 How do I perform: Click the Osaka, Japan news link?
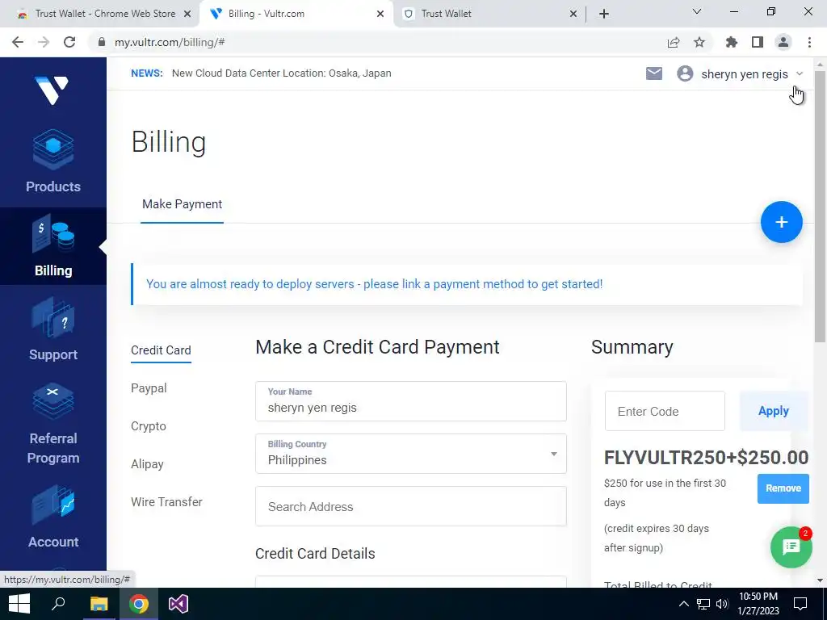point(282,73)
